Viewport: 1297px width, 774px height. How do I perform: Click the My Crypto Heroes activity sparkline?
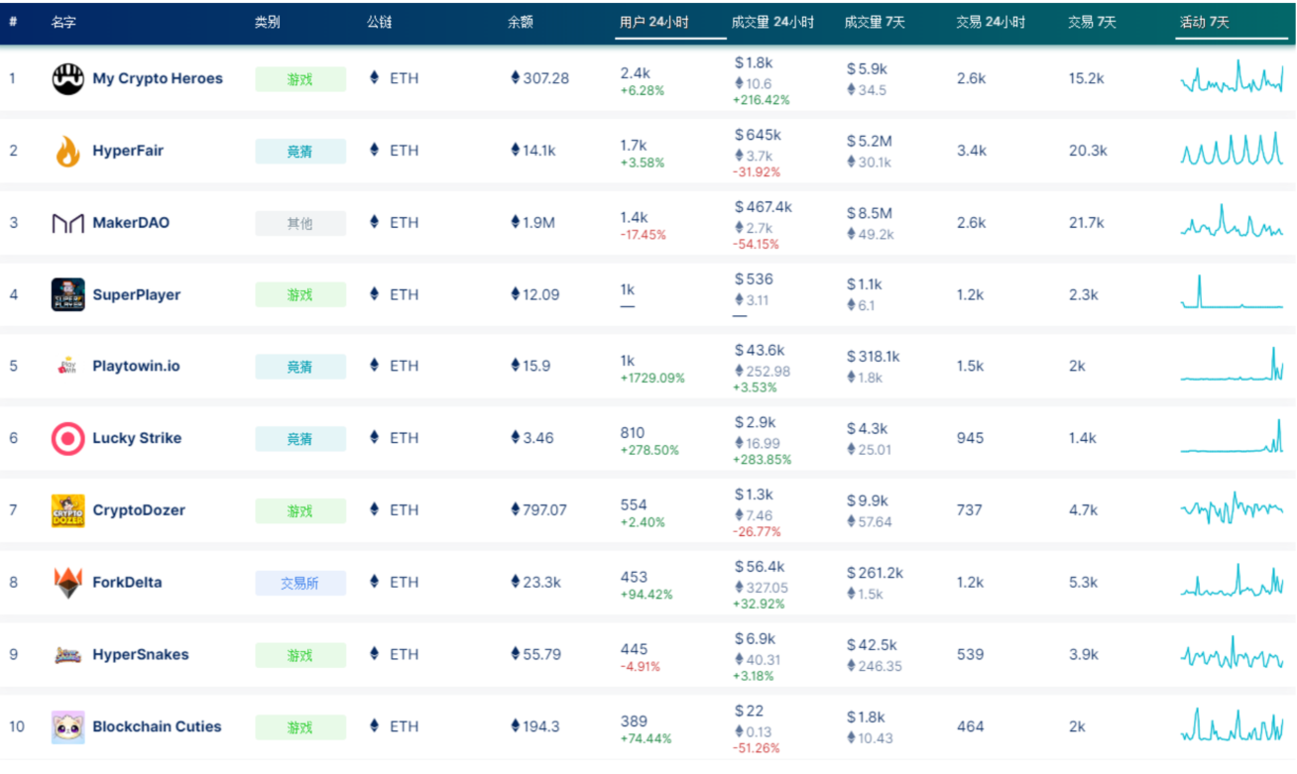(1232, 77)
